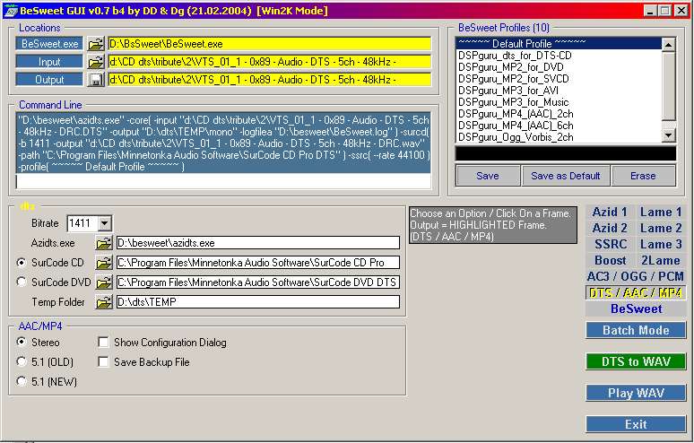This screenshot has width=694, height=443.
Task: Select DSPguru_MP3_for_AVI profile
Action: pyautogui.click(x=559, y=91)
